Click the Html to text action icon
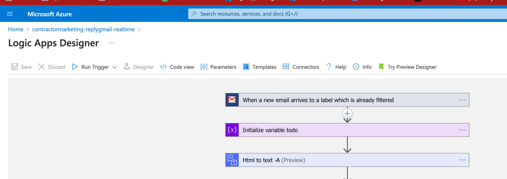 (x=232, y=160)
